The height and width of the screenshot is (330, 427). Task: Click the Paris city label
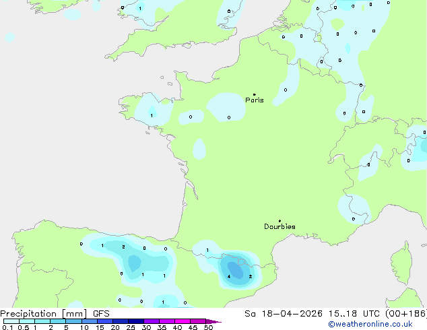coord(255,100)
